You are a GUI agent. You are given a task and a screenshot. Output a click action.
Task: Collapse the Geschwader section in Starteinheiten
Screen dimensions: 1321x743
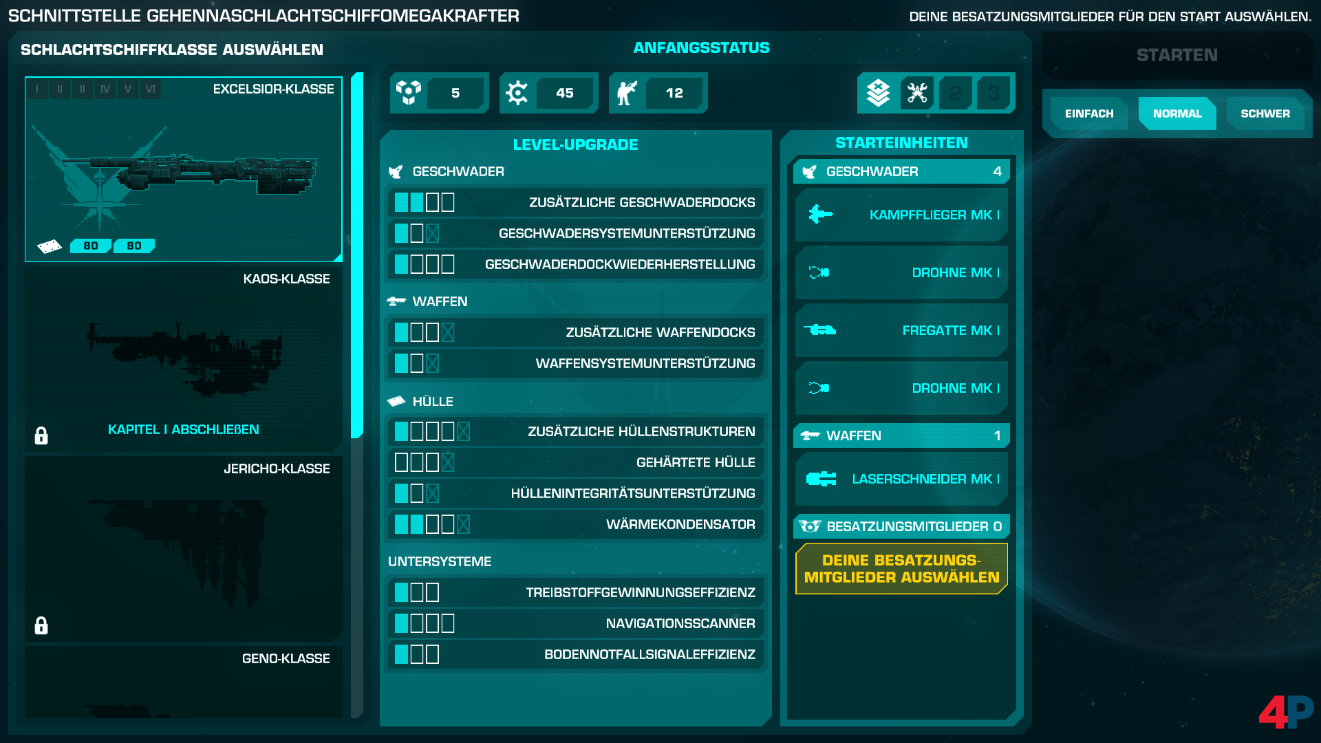click(x=901, y=171)
